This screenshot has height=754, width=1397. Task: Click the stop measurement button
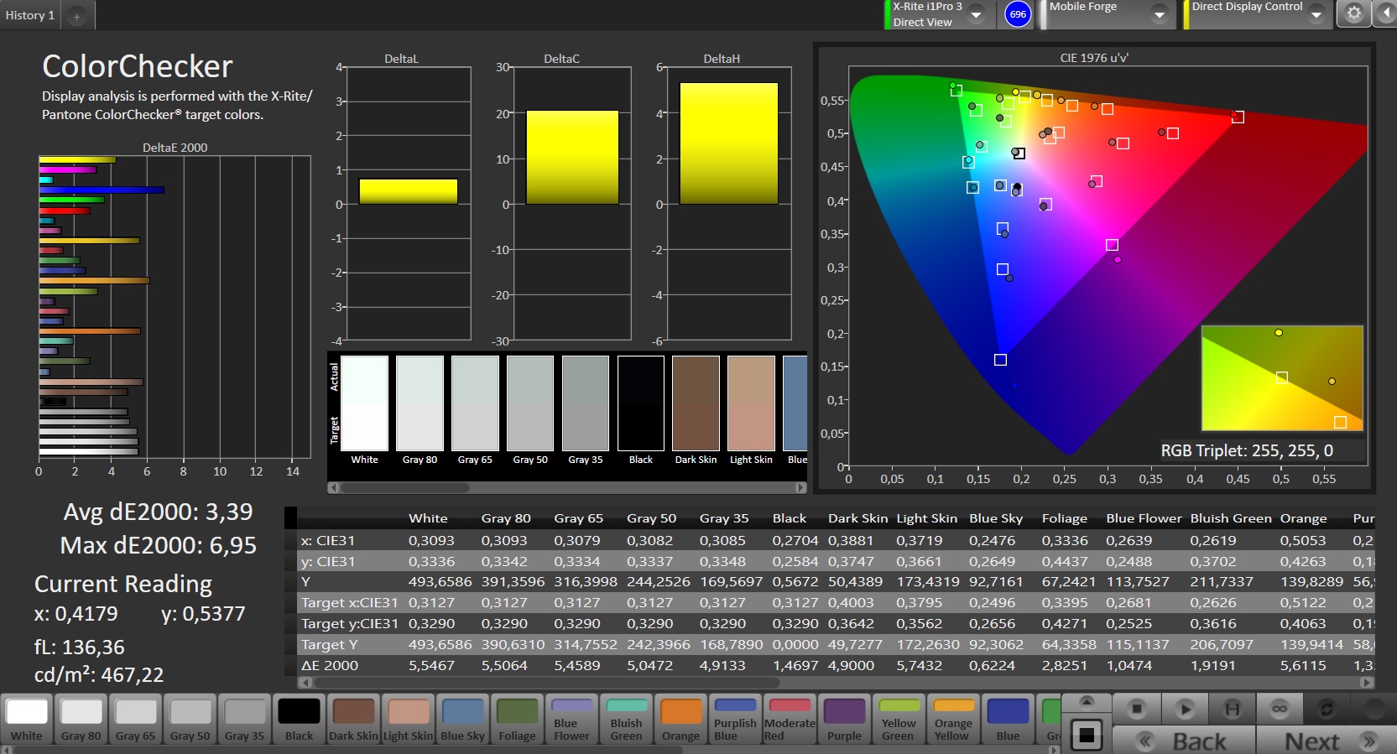click(x=1136, y=710)
